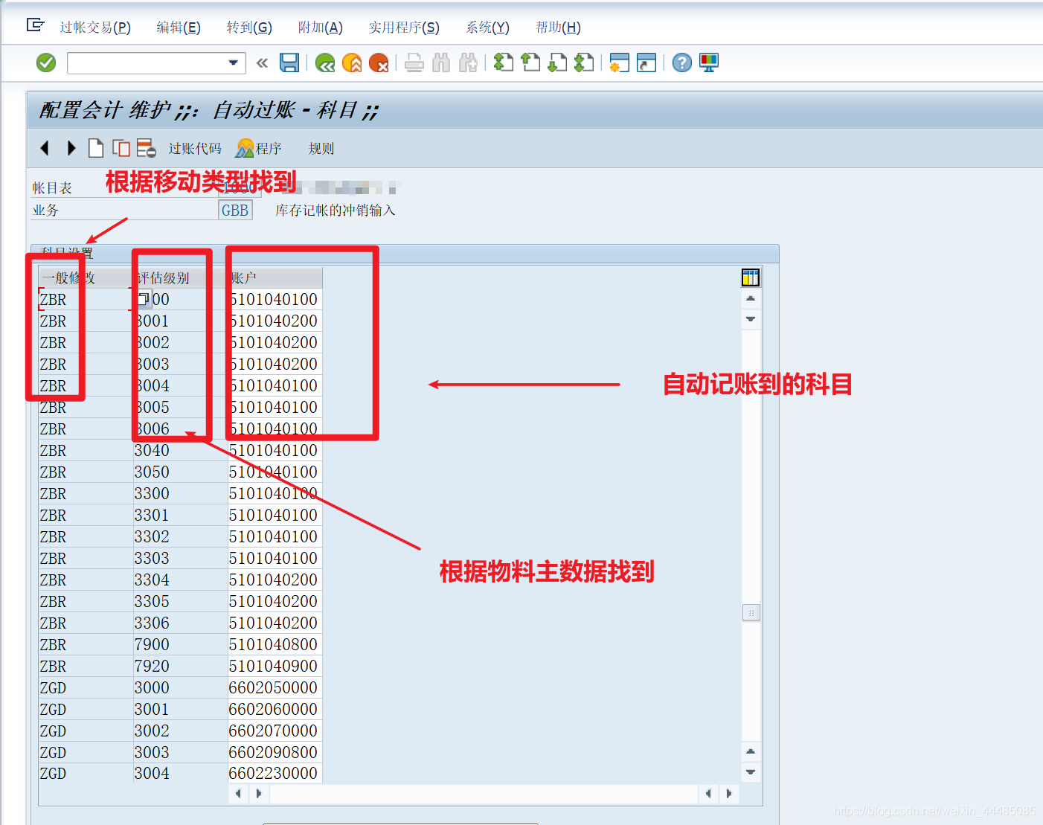Go to last page icon
1043x825 pixels.
(584, 62)
